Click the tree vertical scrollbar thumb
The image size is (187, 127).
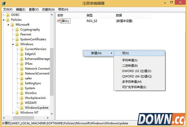52,72
